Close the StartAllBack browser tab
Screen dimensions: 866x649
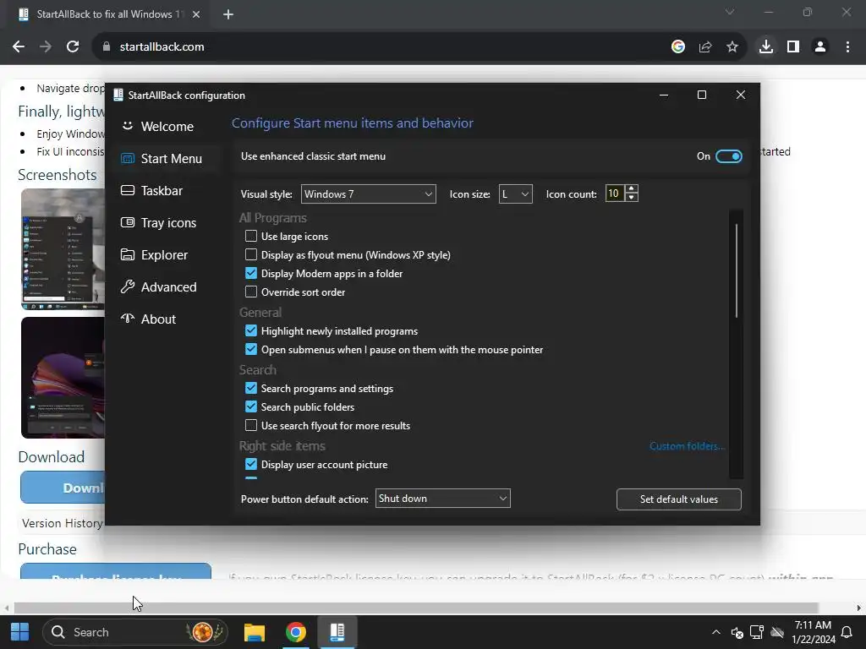[196, 14]
